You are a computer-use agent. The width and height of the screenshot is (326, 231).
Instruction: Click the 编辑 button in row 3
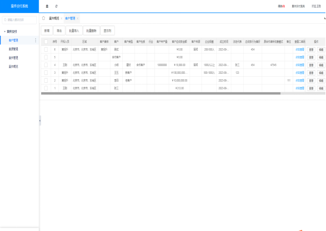[321, 73]
